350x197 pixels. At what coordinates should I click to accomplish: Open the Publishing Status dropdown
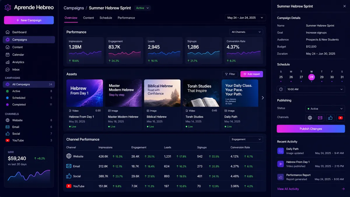[325, 109]
